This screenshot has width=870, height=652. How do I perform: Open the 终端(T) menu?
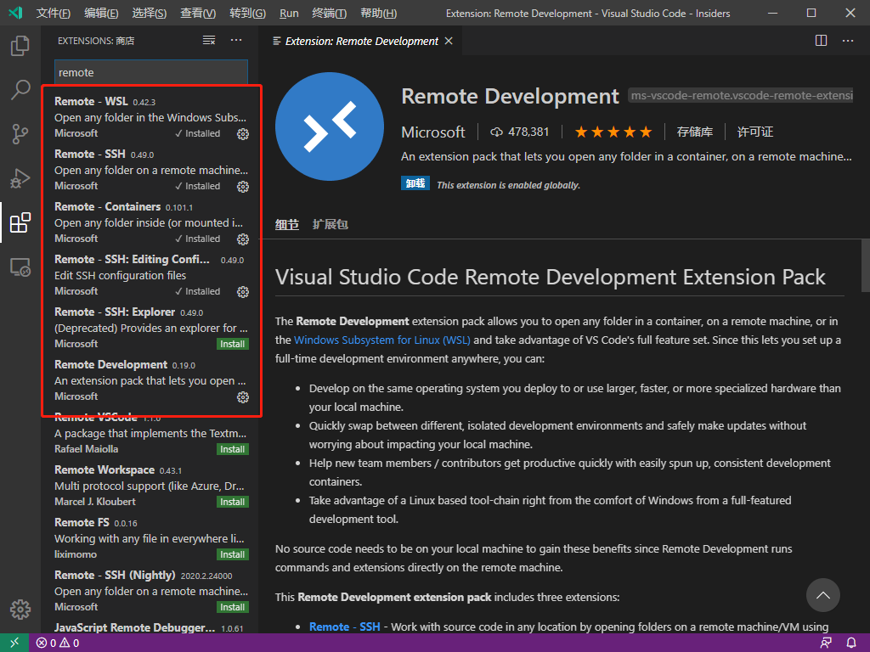[329, 13]
